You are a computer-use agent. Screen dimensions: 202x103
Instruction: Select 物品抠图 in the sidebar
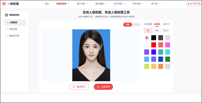13,29
